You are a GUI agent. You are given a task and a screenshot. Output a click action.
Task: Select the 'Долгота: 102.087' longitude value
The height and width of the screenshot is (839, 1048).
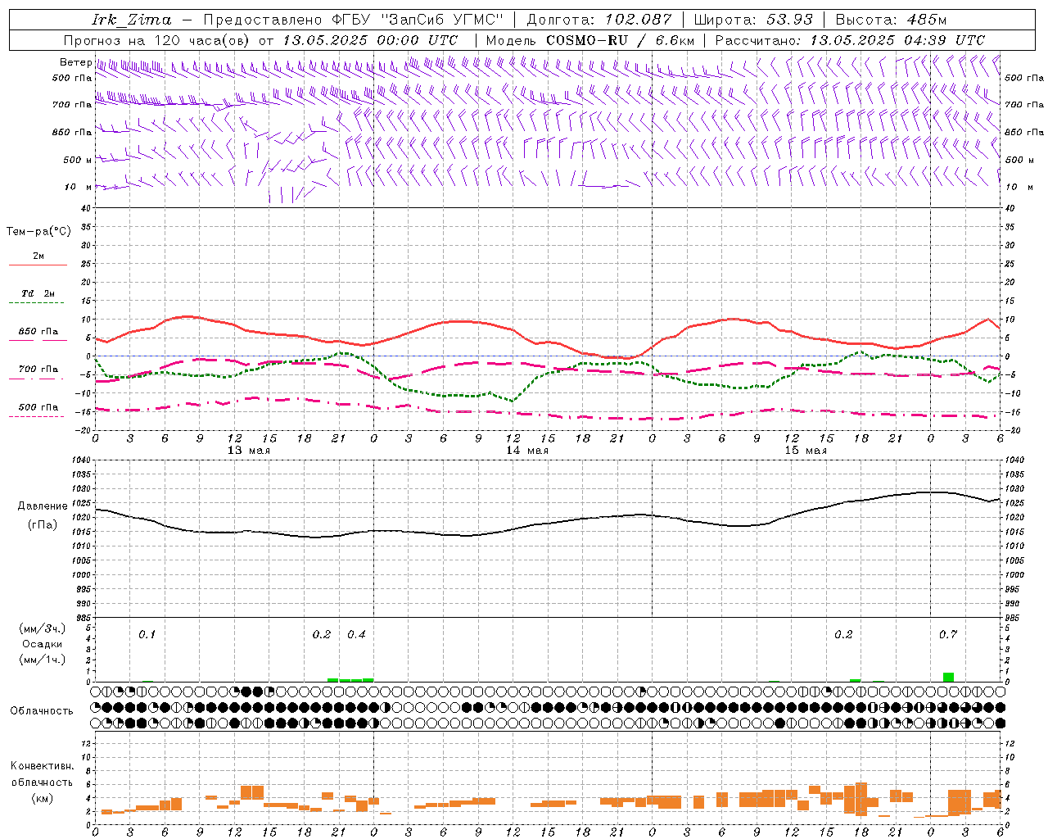(599, 20)
